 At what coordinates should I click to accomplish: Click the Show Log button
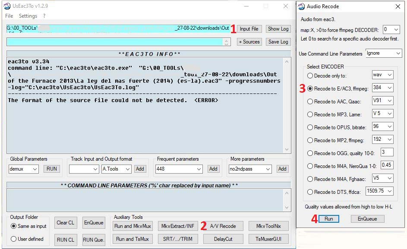point(278,29)
